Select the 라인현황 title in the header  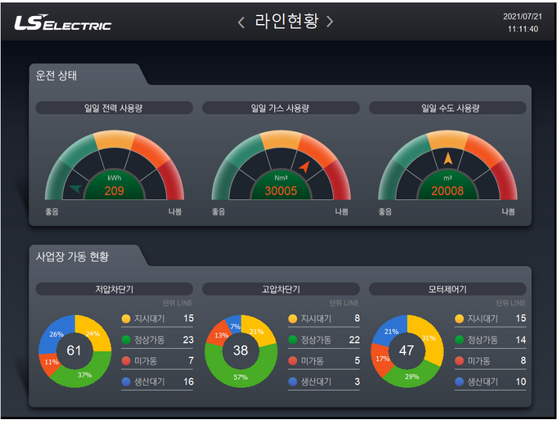(x=285, y=20)
